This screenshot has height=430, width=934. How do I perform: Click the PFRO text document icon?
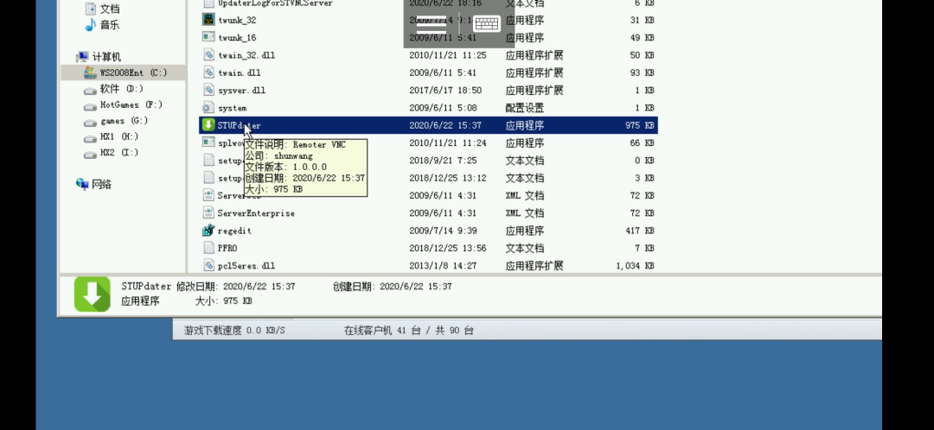[208, 248]
